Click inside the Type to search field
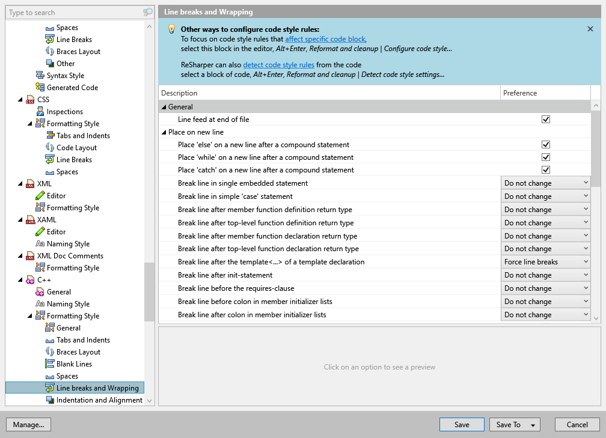Image resolution: width=606 pixels, height=438 pixels. pyautogui.click(x=72, y=12)
